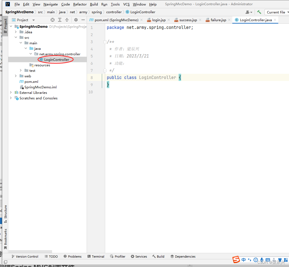Close the failure.jsp editor tab

(x=229, y=20)
